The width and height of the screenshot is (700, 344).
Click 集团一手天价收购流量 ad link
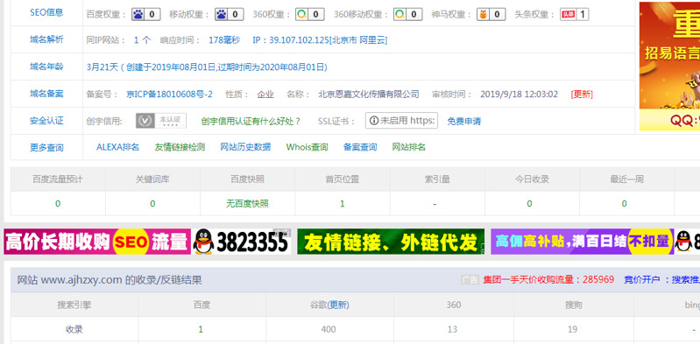point(548,280)
